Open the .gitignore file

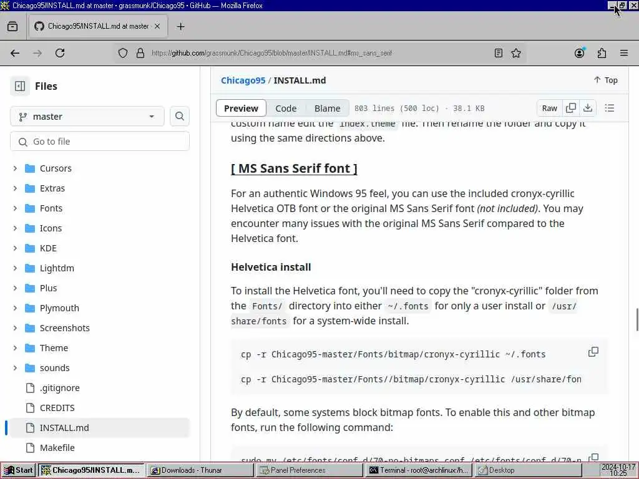[59, 388]
